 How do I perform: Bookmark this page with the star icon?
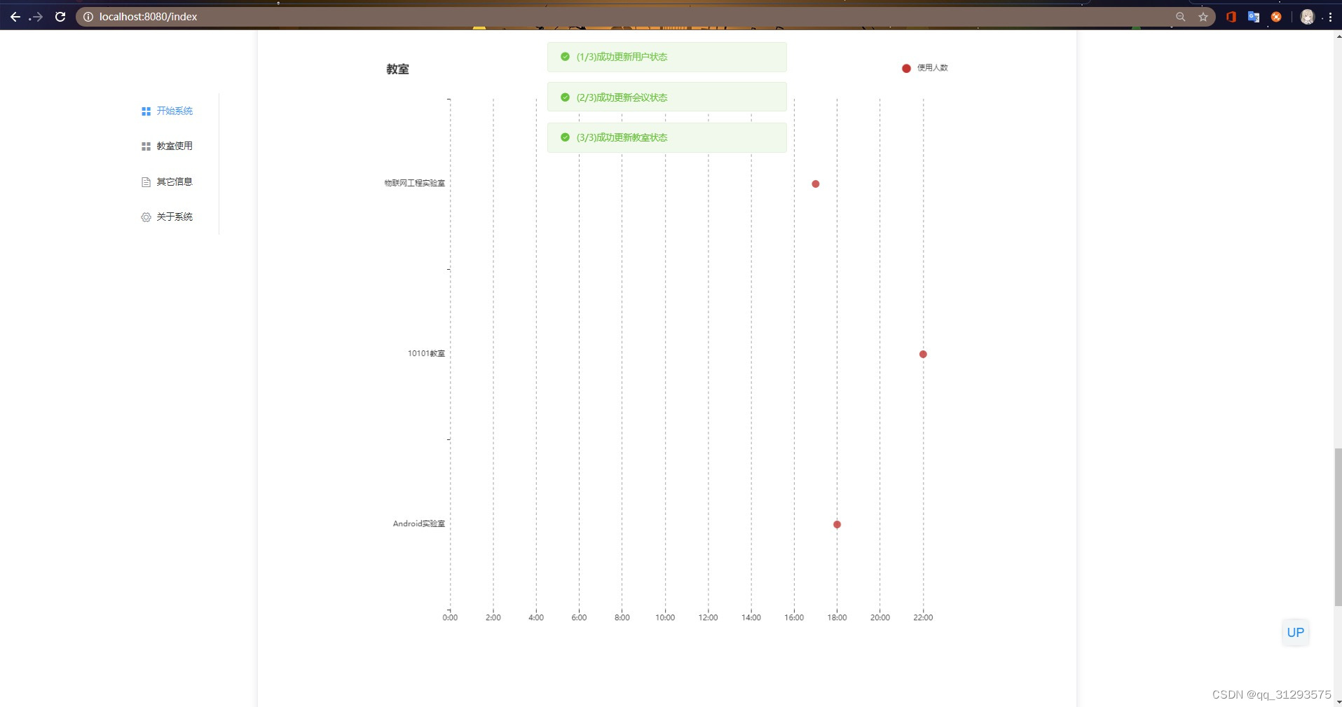(x=1203, y=17)
